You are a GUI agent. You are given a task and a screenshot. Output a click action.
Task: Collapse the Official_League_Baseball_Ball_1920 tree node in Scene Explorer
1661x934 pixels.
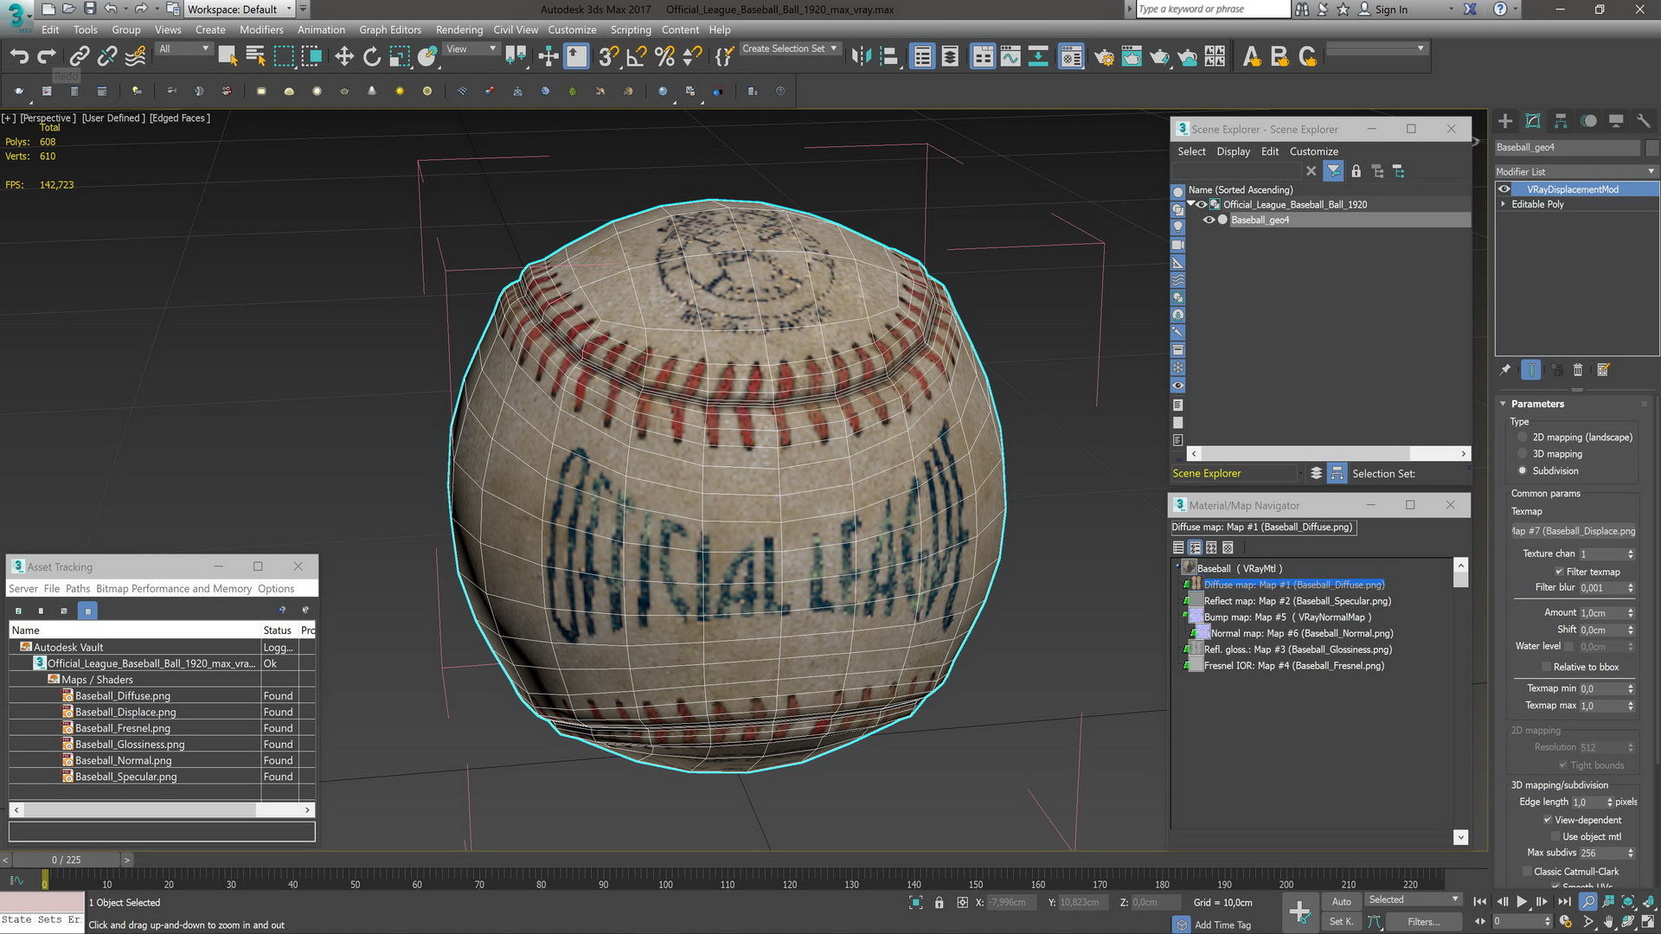pos(1191,204)
